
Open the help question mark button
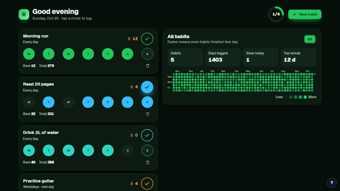[332, 183]
